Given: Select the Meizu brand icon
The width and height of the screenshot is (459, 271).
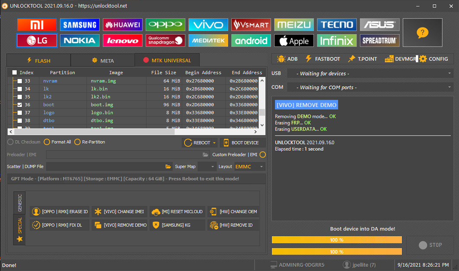Looking at the screenshot, I should tap(294, 25).
